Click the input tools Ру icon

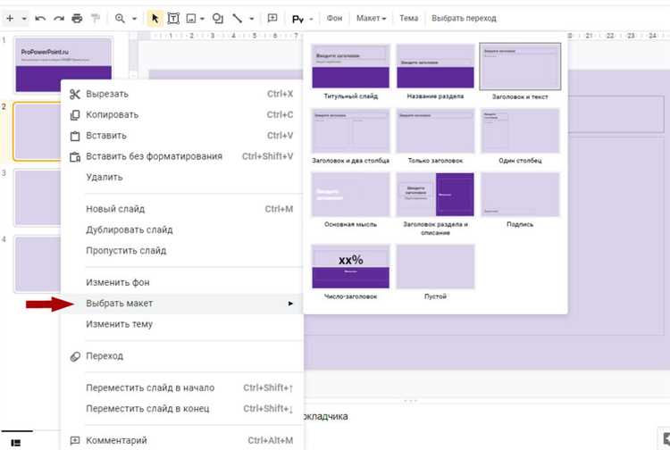point(297,19)
